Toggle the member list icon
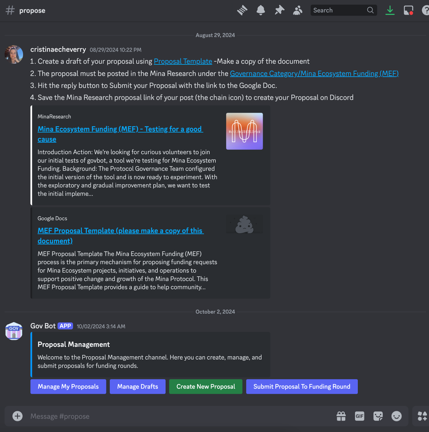Screen dimensions: 429x432 [298, 11]
